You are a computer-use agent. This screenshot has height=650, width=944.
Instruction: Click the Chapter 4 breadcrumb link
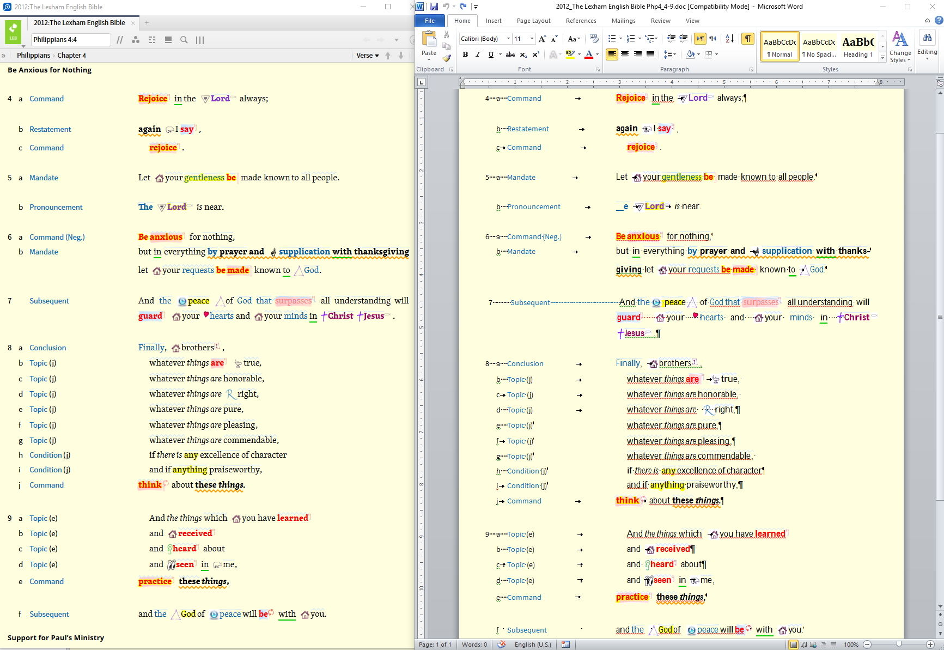71,56
